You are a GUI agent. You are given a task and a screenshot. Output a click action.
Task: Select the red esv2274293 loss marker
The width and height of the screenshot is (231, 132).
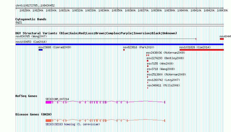pos(147,61)
